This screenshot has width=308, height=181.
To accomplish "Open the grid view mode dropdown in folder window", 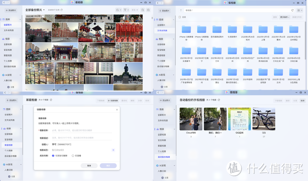I will tap(299, 10).
